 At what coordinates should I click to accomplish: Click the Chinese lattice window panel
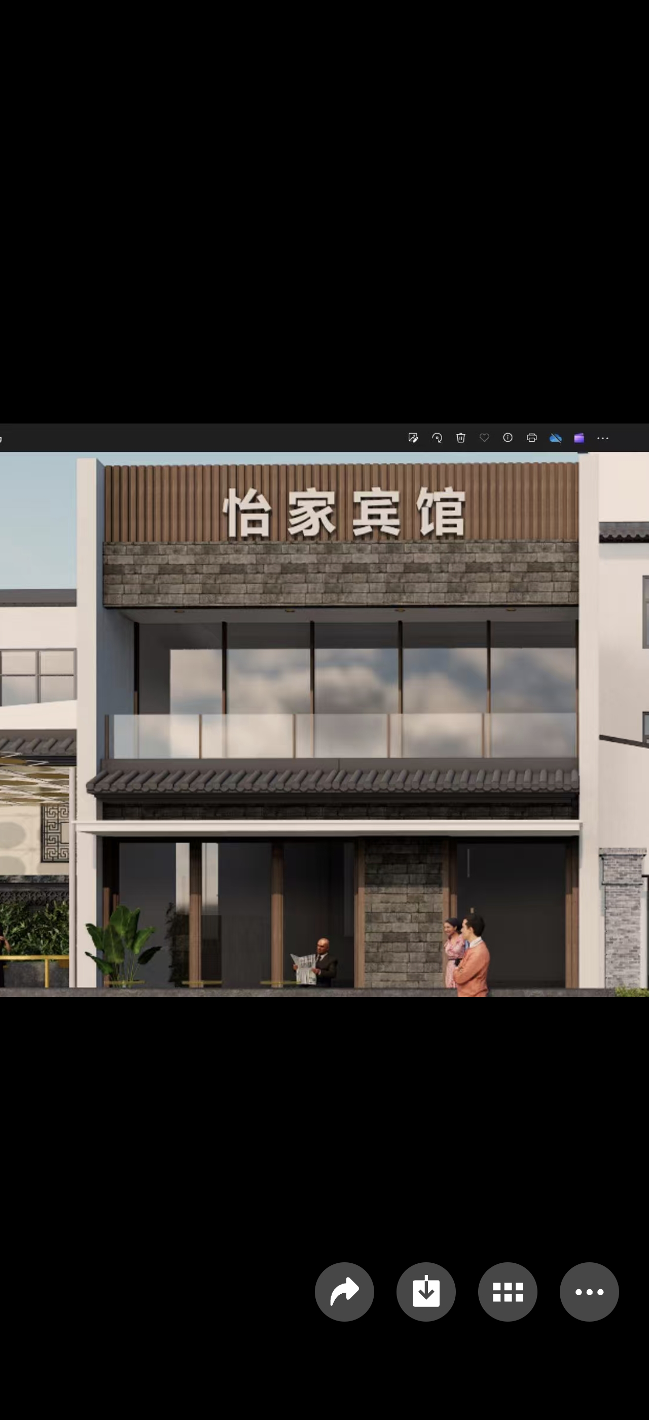55,832
